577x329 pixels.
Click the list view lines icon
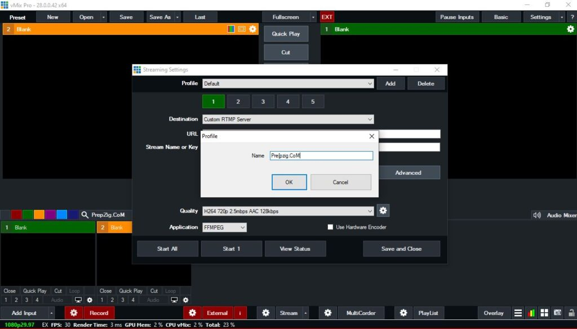tap(518, 313)
